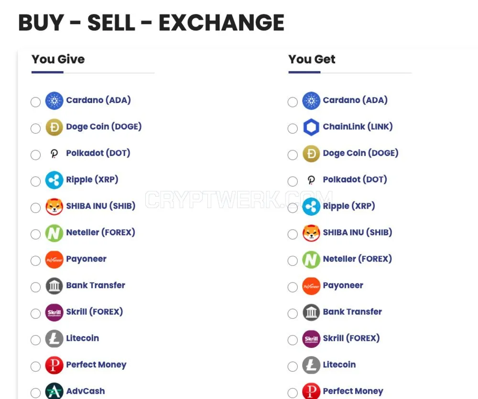Select Perfect Money radio under You Give
The image size is (478, 399).
[36, 367]
